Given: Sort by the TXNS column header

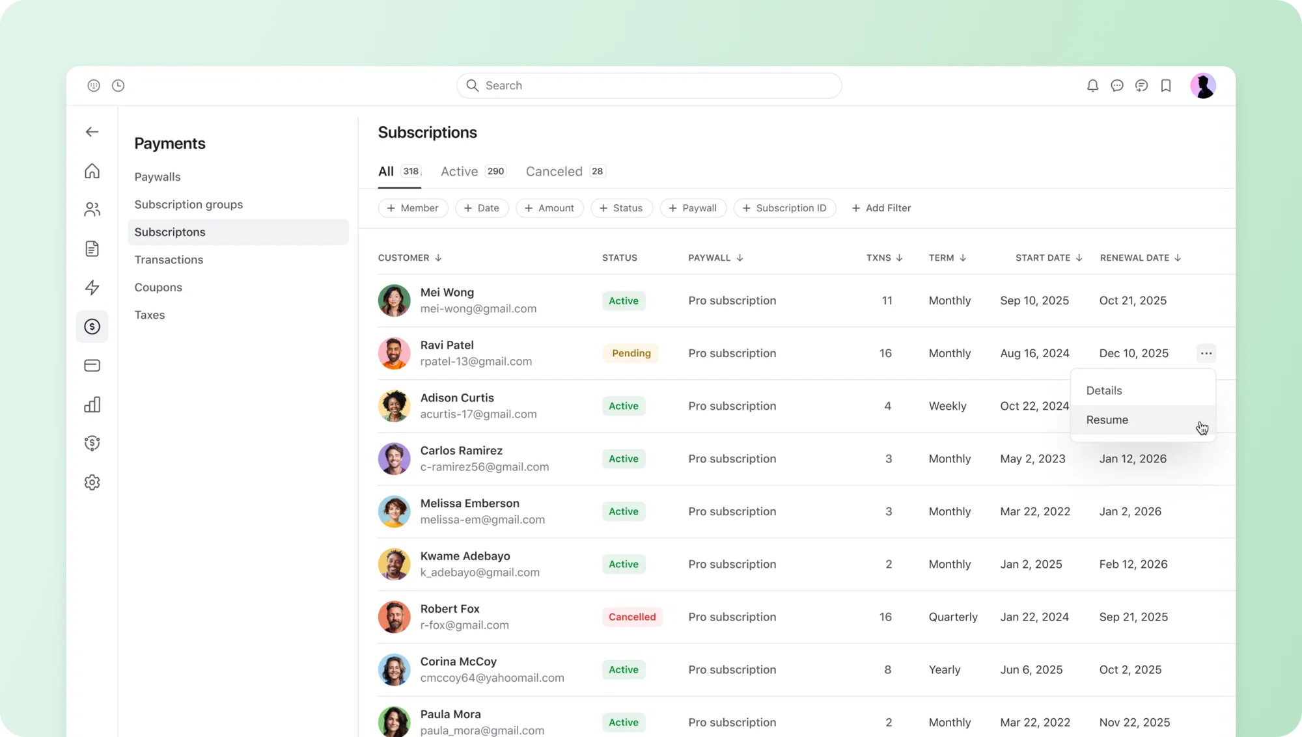Looking at the screenshot, I should [x=884, y=258].
